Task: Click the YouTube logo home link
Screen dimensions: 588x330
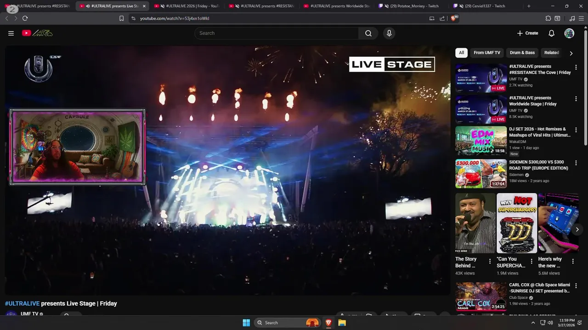Action: pos(37,33)
